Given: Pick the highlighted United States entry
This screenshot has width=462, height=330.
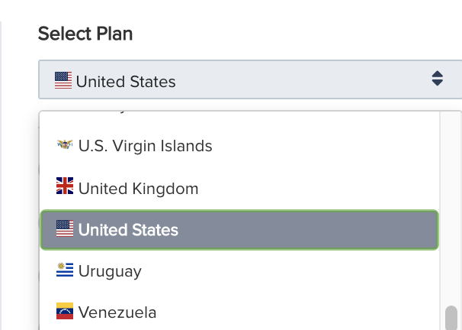Looking at the screenshot, I should (128, 230).
